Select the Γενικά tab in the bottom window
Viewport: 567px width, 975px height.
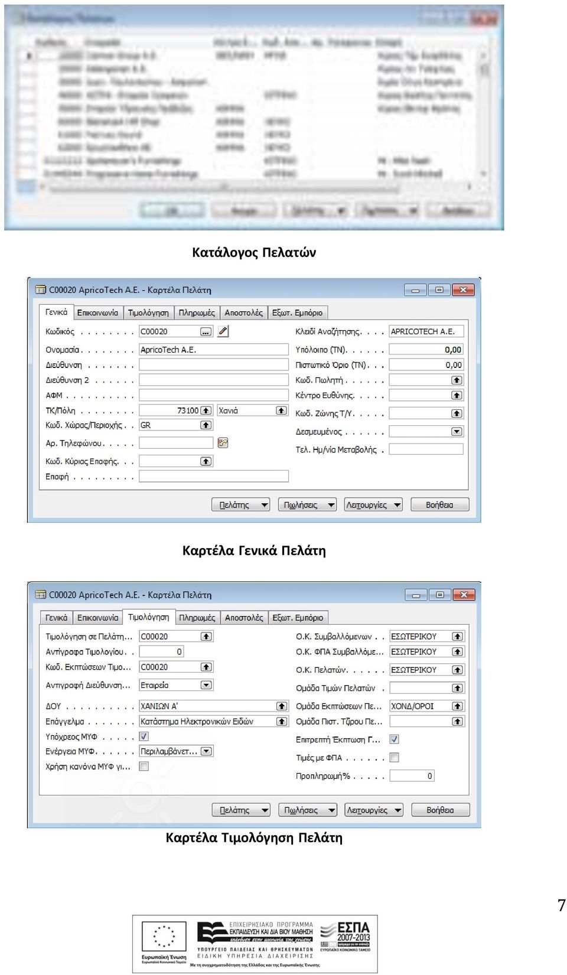57,618
